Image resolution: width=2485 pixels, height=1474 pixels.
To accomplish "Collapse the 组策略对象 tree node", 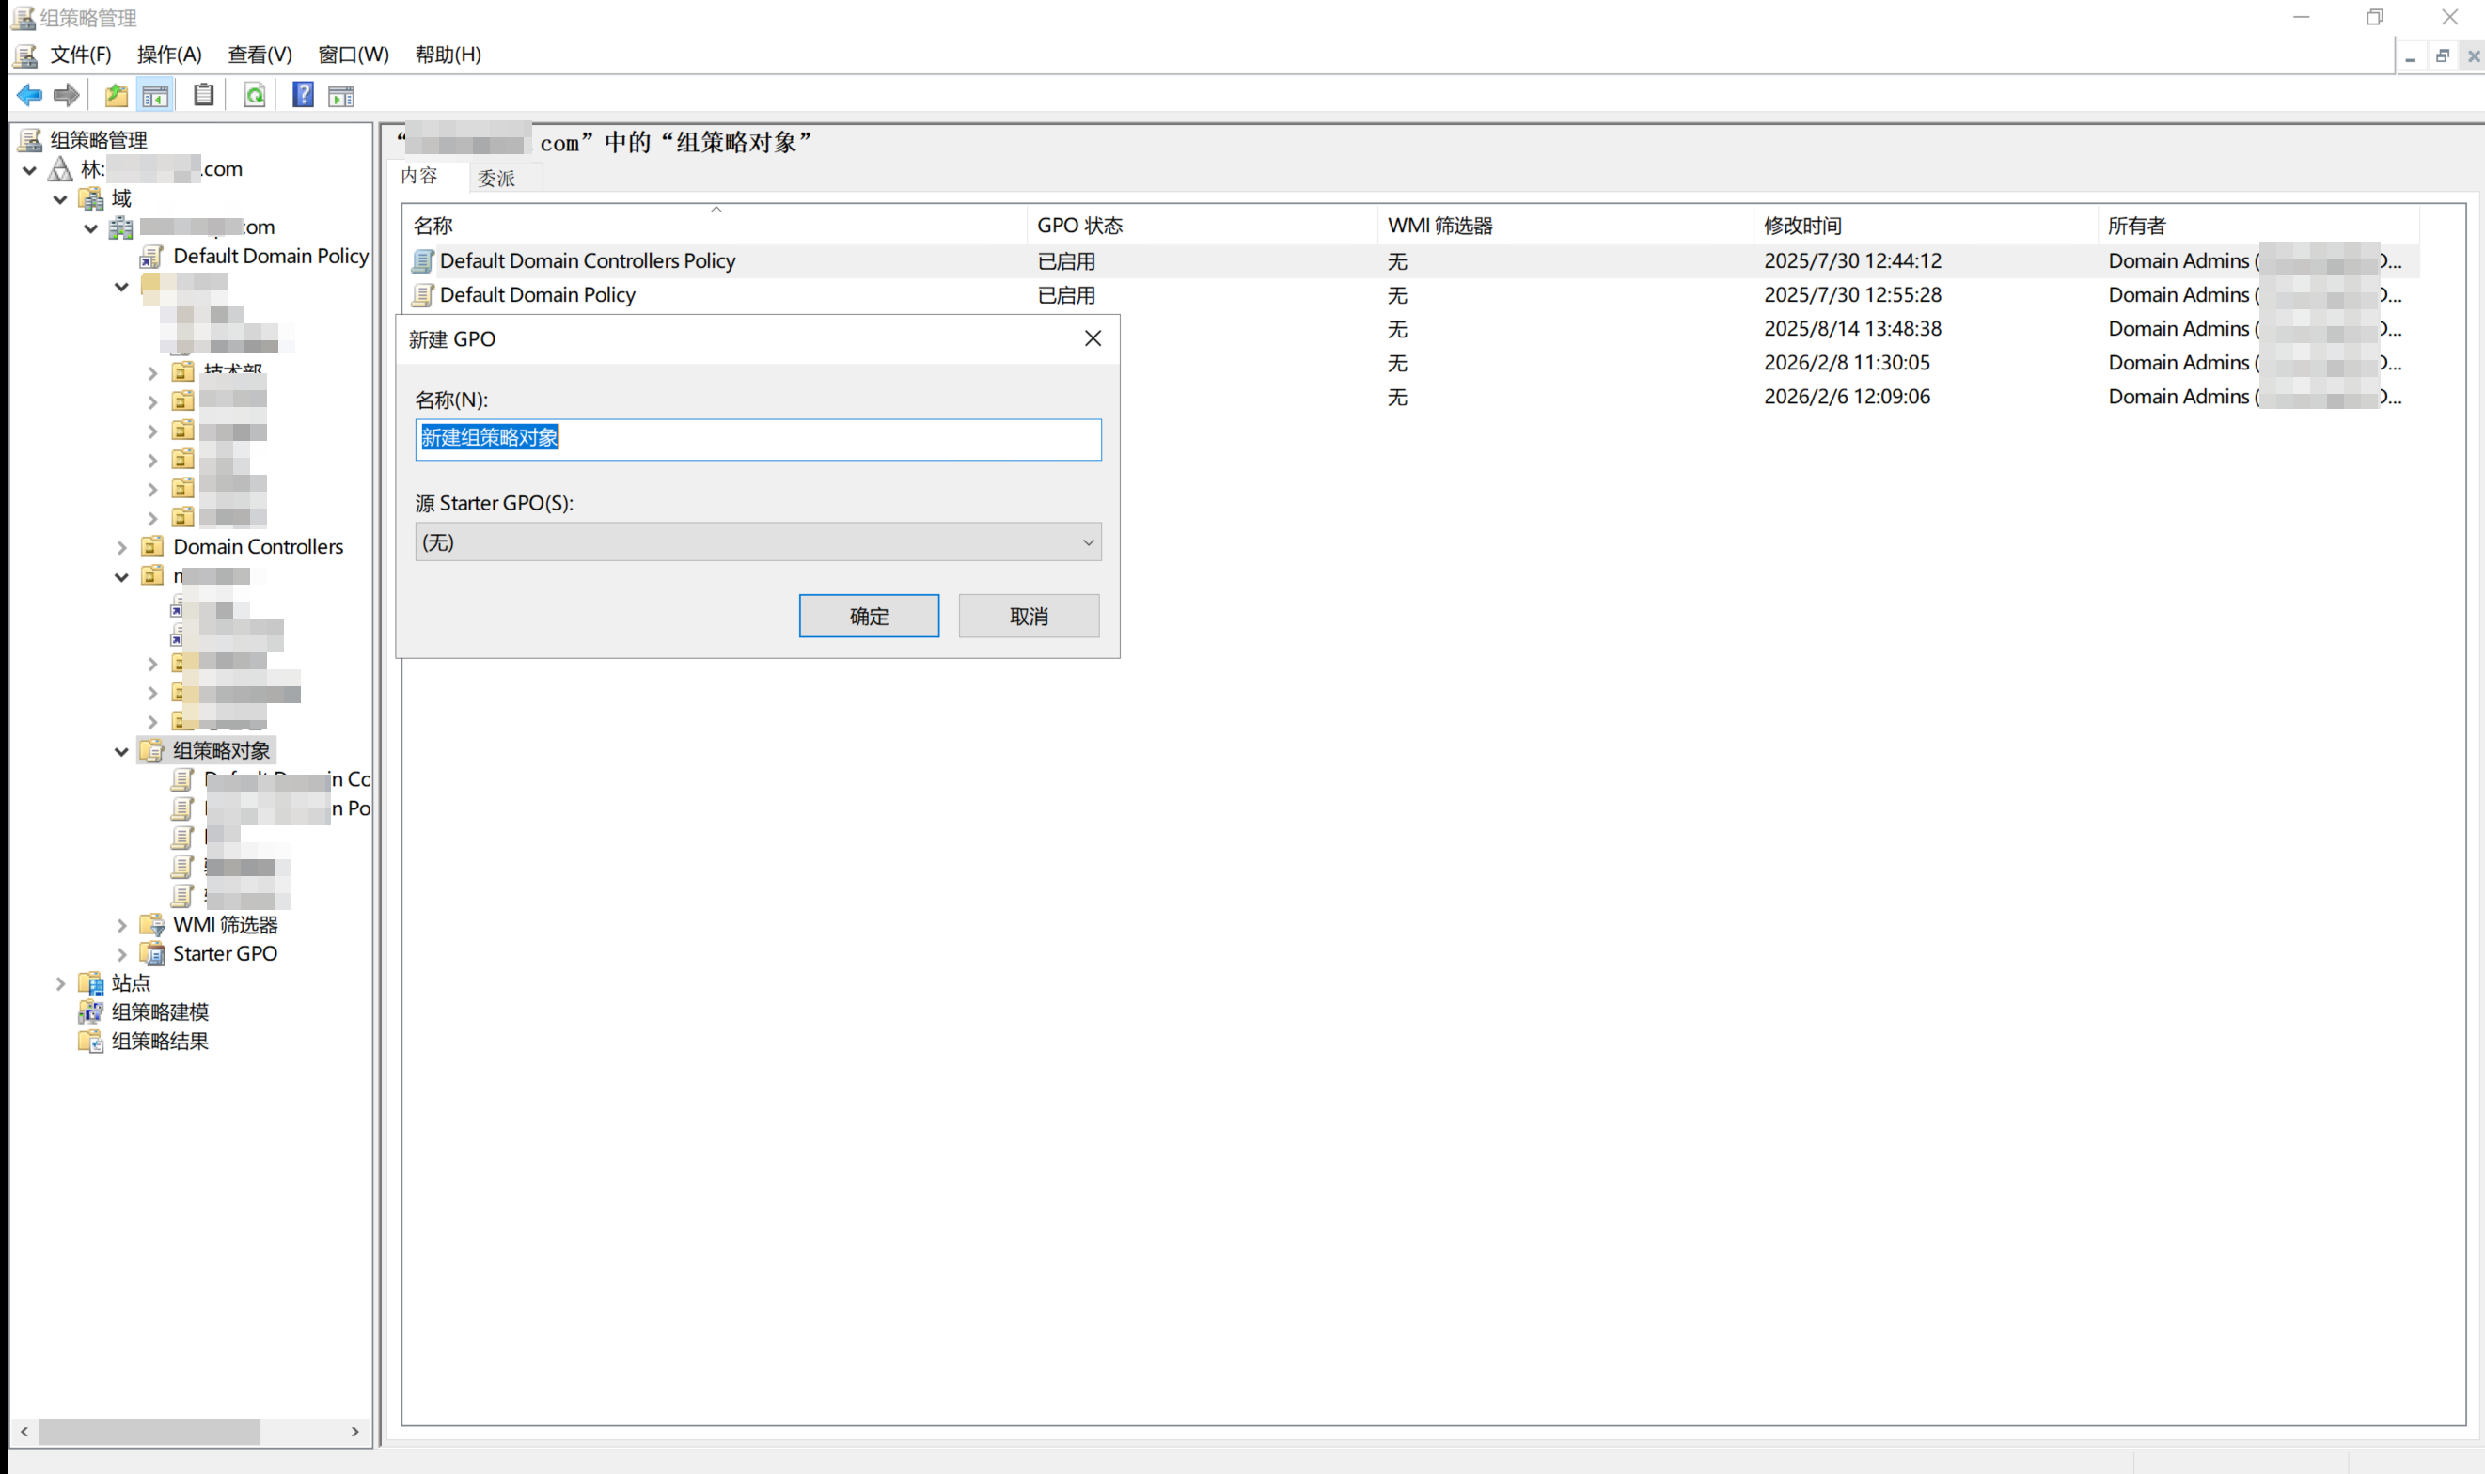I will coord(121,751).
